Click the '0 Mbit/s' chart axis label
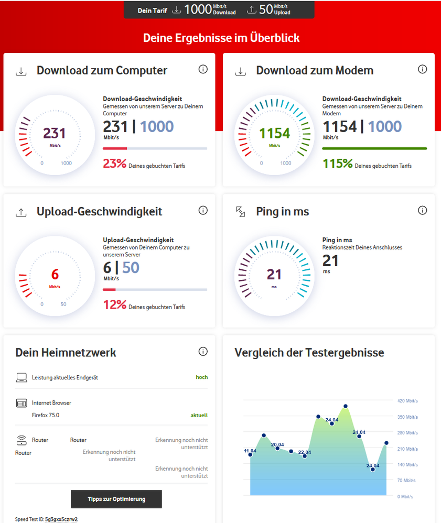The height and width of the screenshot is (523, 441). [x=405, y=497]
